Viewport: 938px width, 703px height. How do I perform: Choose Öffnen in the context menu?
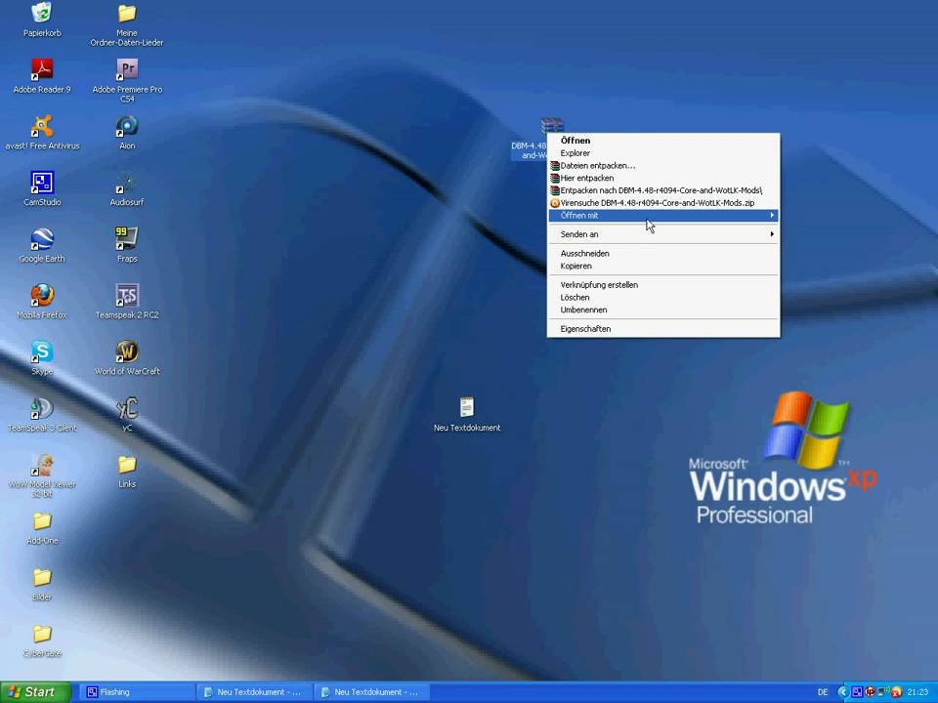click(663, 141)
